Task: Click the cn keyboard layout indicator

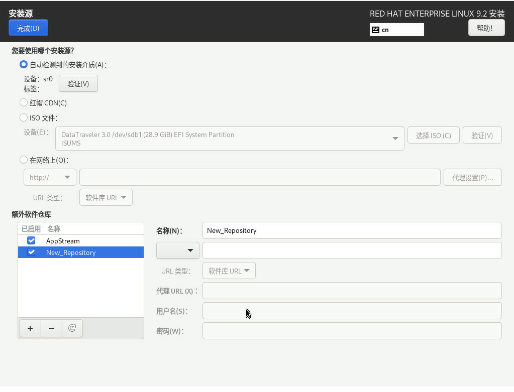Action: tap(396, 30)
